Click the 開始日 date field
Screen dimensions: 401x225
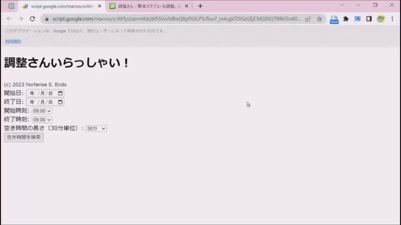click(x=45, y=93)
